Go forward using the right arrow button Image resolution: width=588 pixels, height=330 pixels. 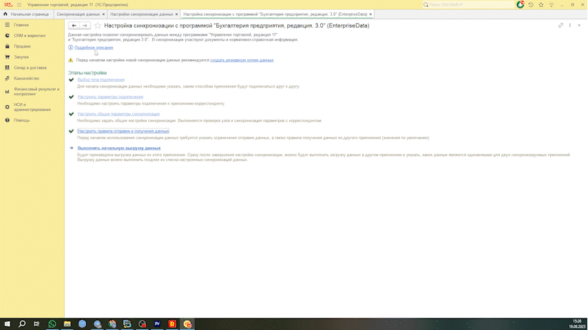point(85,25)
